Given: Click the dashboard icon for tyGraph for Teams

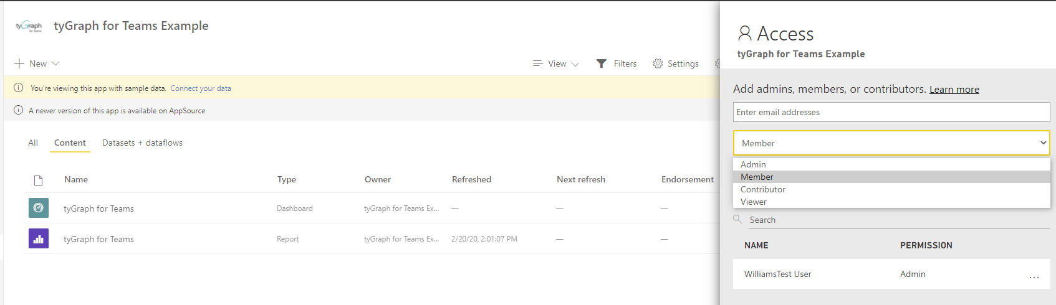Looking at the screenshot, I should click(39, 208).
